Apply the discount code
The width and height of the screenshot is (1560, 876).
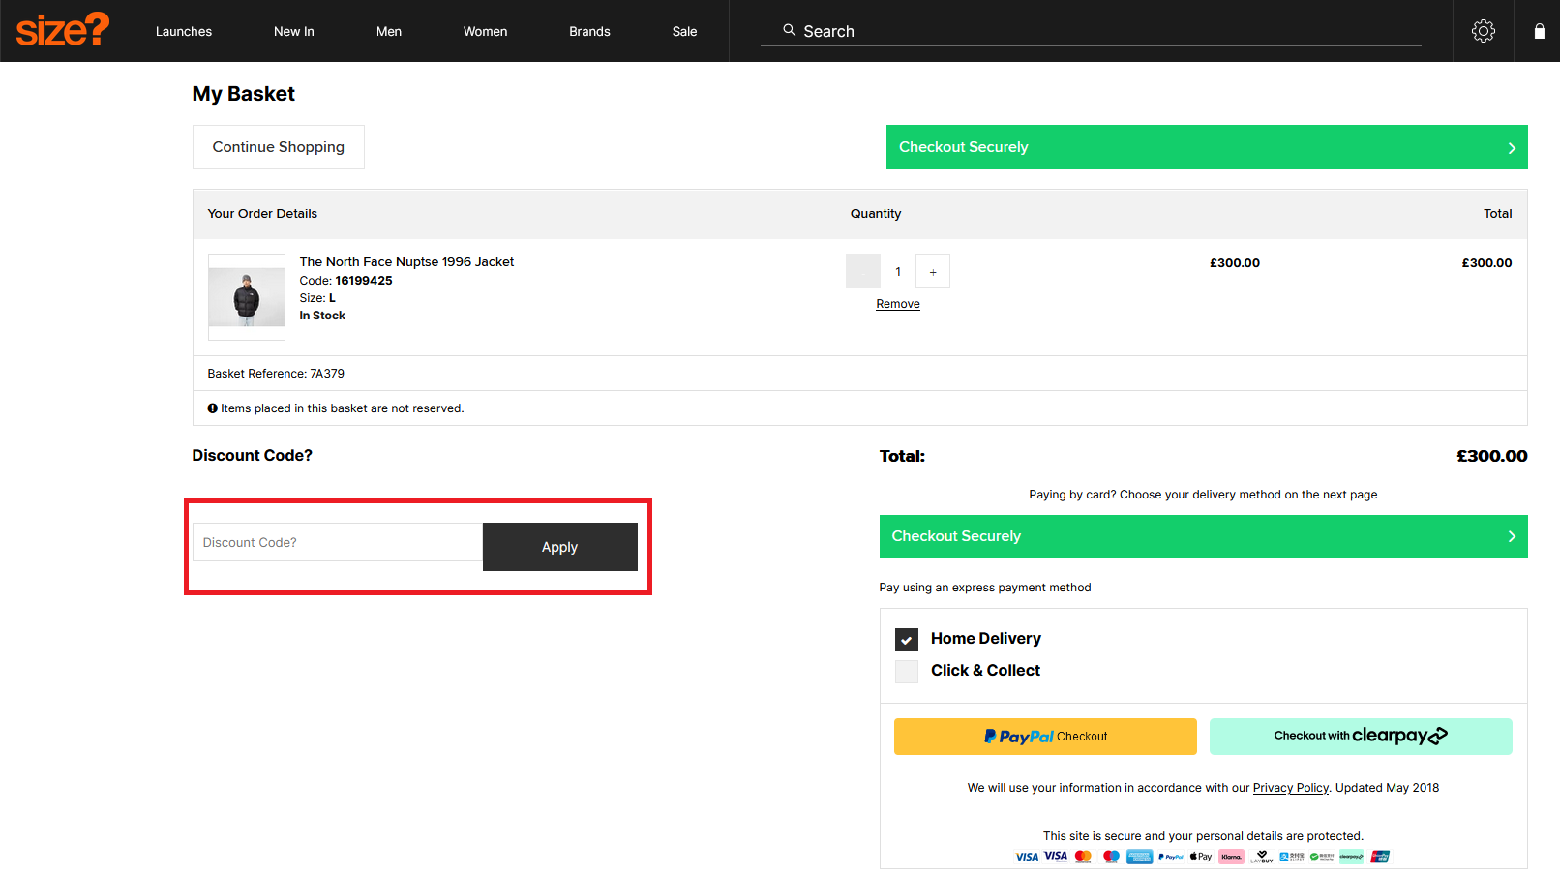559,547
